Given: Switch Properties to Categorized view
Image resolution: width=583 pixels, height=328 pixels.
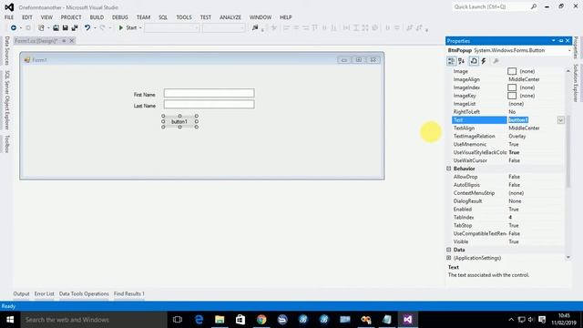Looking at the screenshot, I should tap(452, 61).
